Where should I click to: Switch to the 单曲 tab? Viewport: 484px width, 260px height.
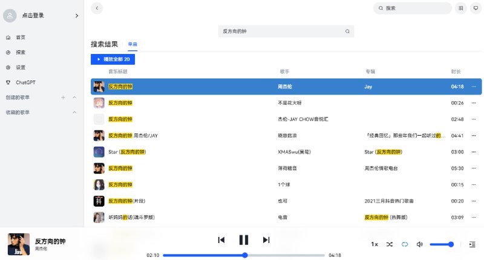coord(132,44)
